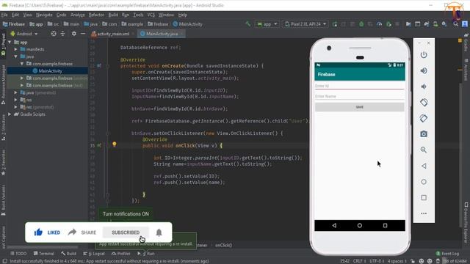Tap the Recents button on the phone navigation bar

point(385,225)
